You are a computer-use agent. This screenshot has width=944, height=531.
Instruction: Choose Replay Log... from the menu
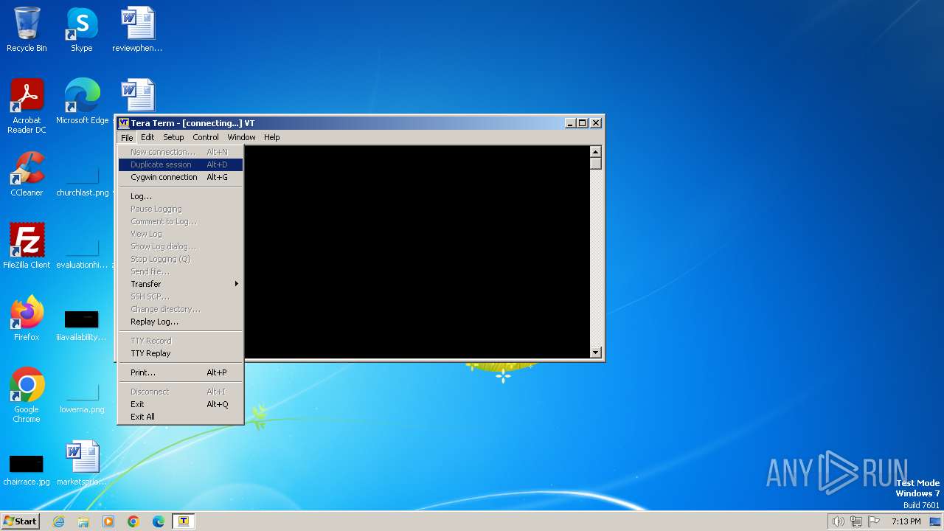(181, 322)
